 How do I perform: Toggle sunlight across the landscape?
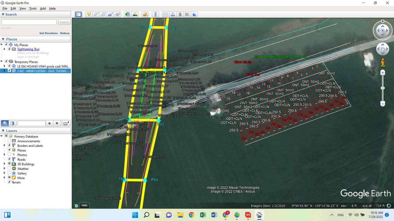[135, 14]
